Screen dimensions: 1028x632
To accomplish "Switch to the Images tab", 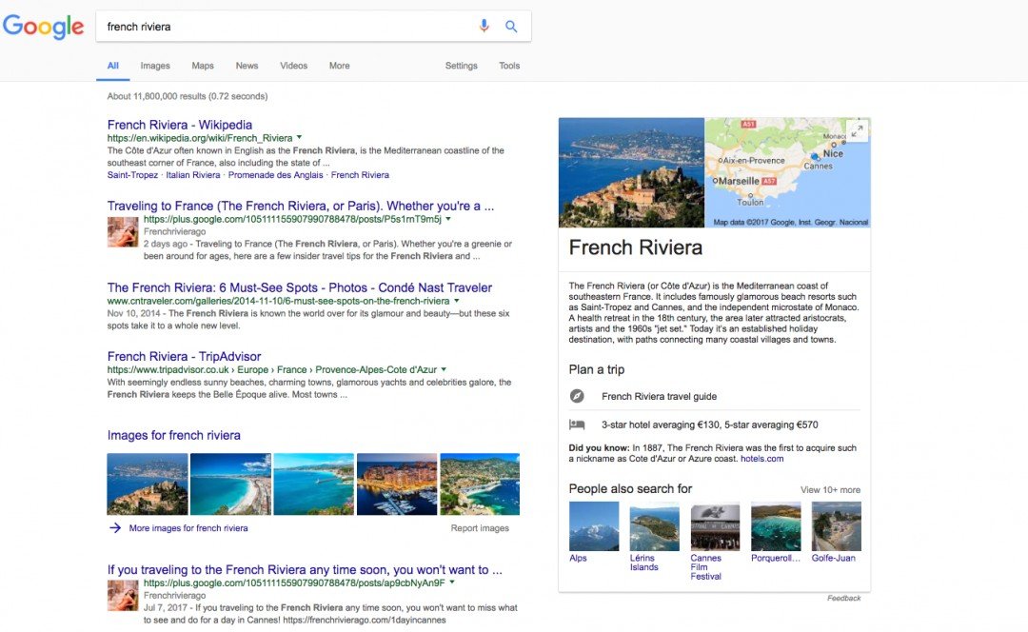I will point(155,66).
